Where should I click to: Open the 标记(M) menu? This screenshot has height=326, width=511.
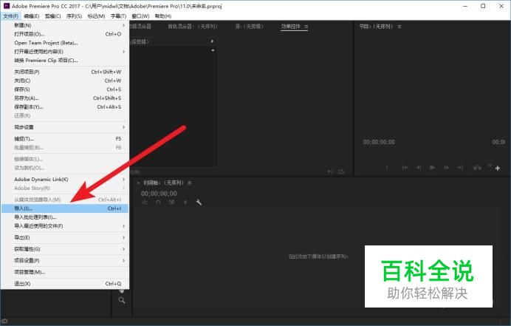tap(96, 16)
